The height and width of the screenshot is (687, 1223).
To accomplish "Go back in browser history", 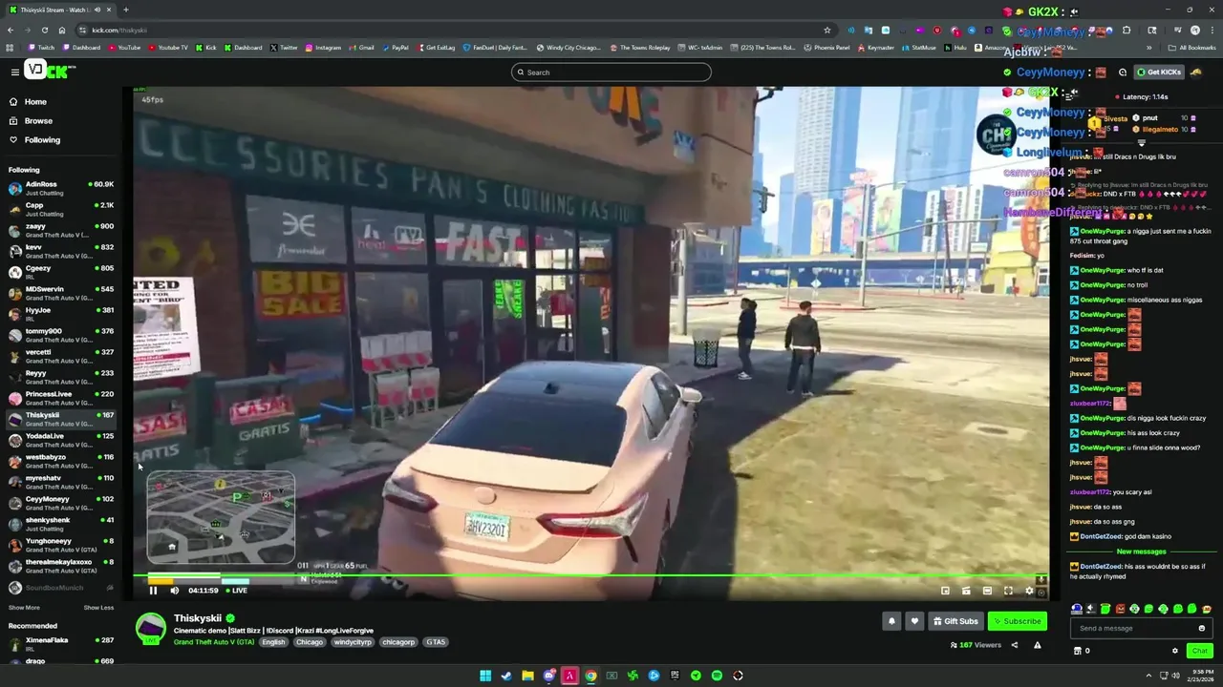I will 11,30.
